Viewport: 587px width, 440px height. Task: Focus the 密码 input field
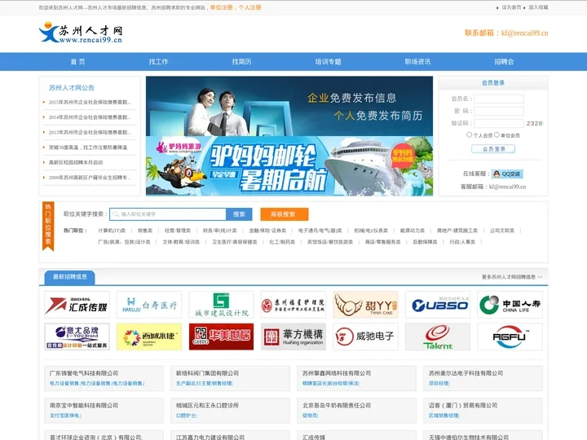pos(499,111)
